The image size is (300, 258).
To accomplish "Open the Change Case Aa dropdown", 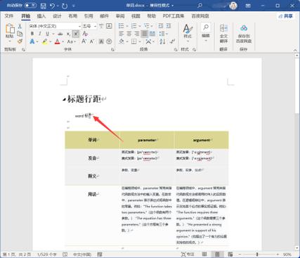I will pos(71,41).
